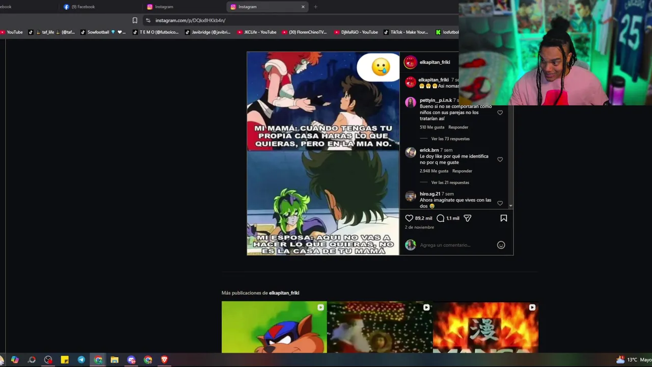Image resolution: width=652 pixels, height=367 pixels.
Task: Open pettyin_p.i.n.k's avatar
Action: [411, 102]
